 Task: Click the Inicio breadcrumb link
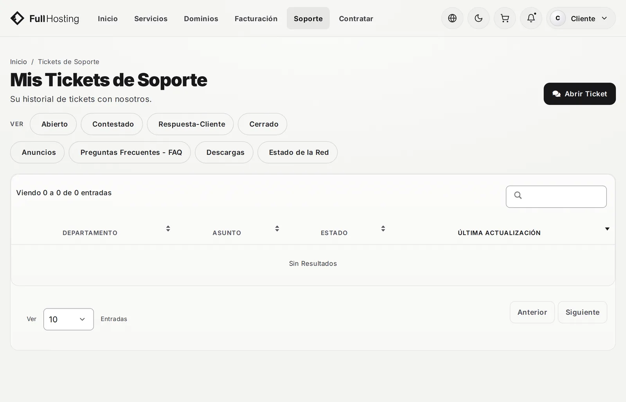point(18,62)
